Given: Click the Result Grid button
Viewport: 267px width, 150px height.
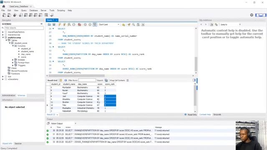Looking at the screenshot, I should [52, 80].
